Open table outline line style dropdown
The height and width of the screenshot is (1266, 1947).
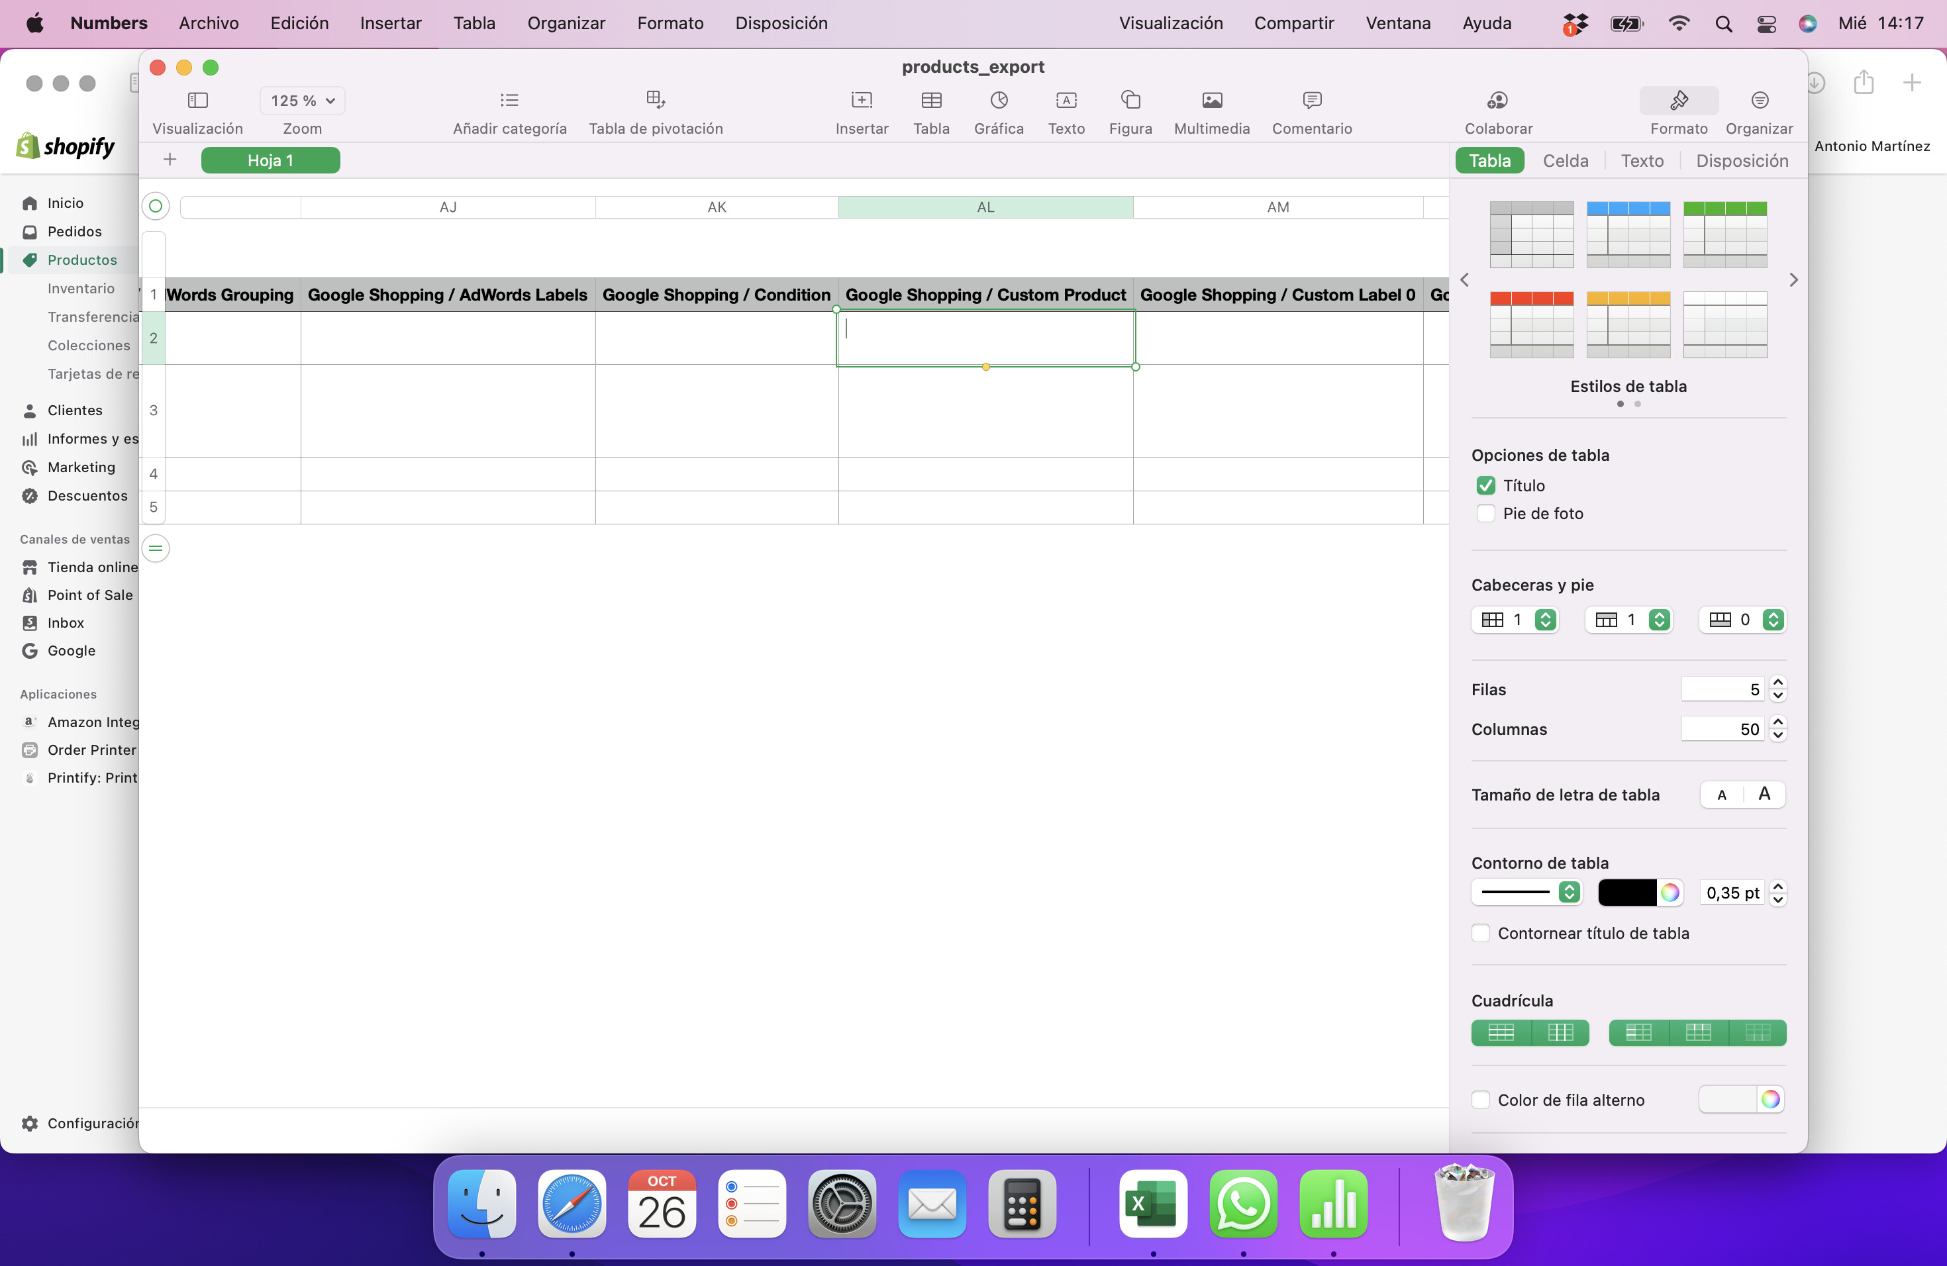pyautogui.click(x=1526, y=893)
